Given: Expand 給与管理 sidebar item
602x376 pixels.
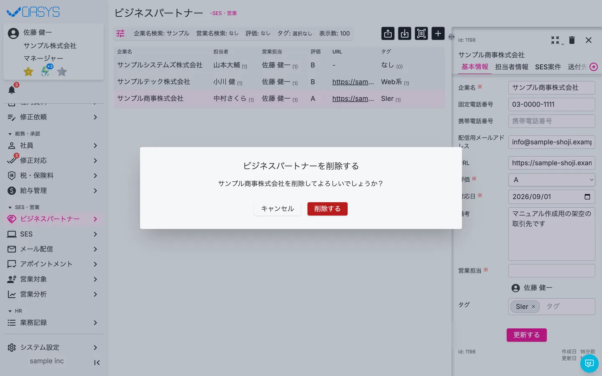Looking at the screenshot, I should pos(54,191).
